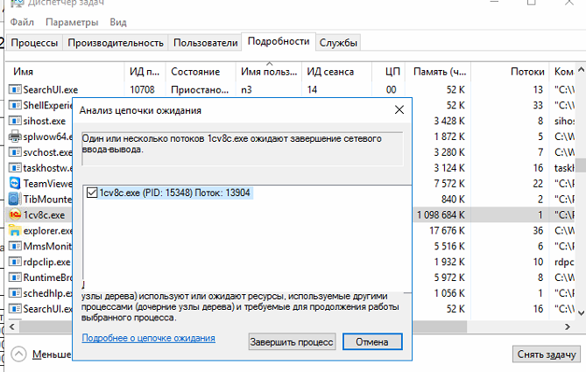This screenshot has height=372, width=586.
Task: Click the RuntimeBroker process icon
Action: 15,277
